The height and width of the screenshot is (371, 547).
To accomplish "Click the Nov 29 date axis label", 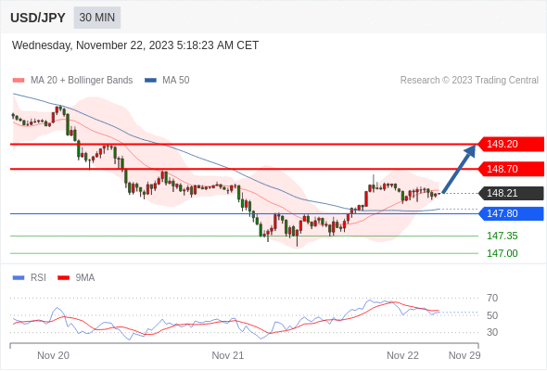I will (x=464, y=355).
